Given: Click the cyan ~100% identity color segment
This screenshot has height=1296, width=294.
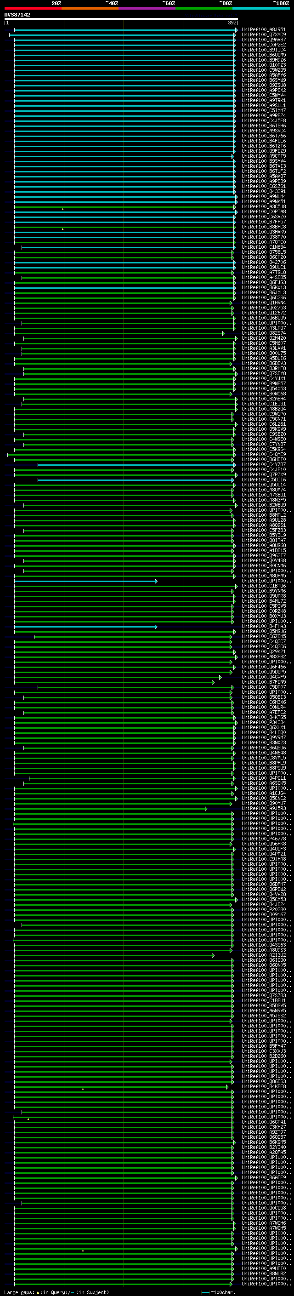Looking at the screenshot, I should coord(261,8).
